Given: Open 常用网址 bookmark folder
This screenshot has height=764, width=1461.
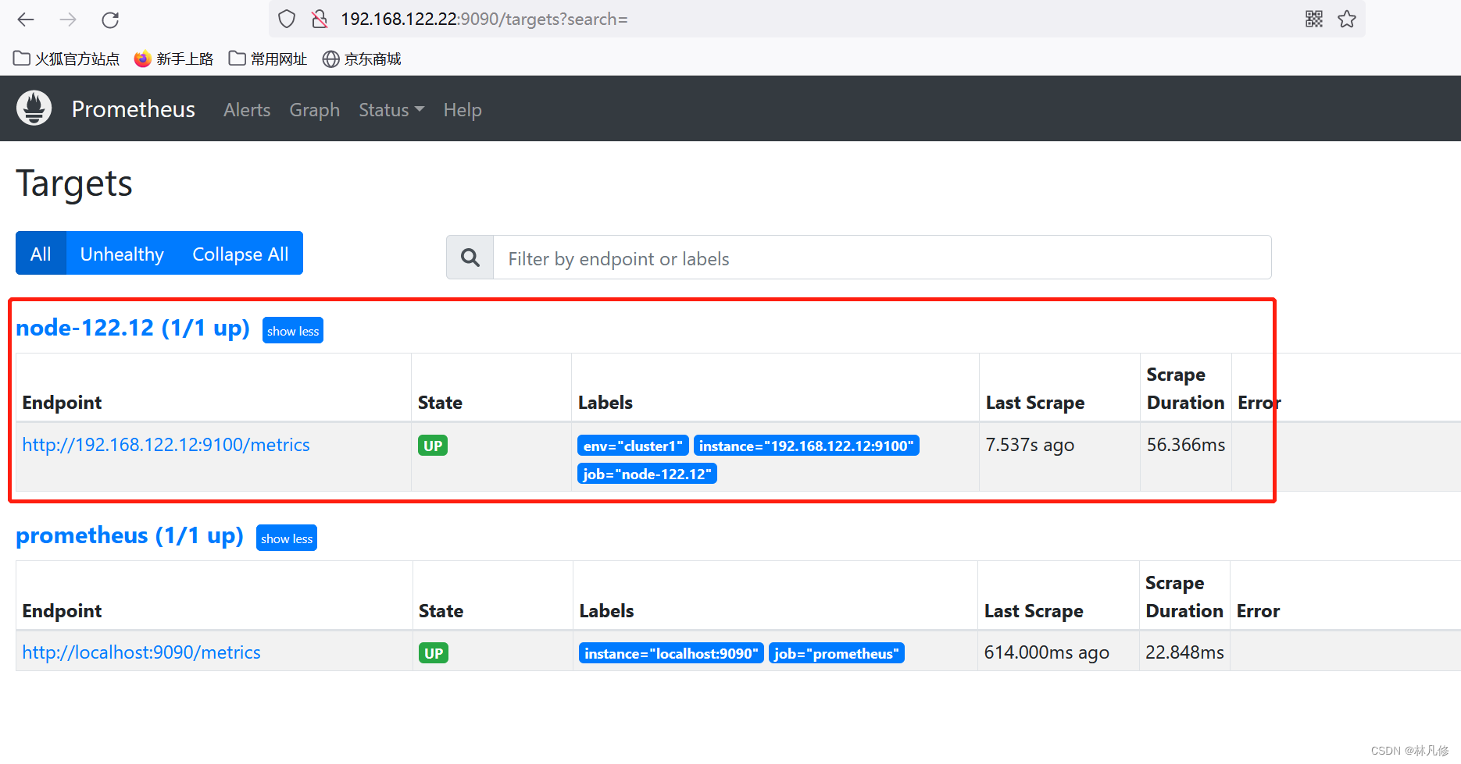Looking at the screenshot, I should 268,59.
